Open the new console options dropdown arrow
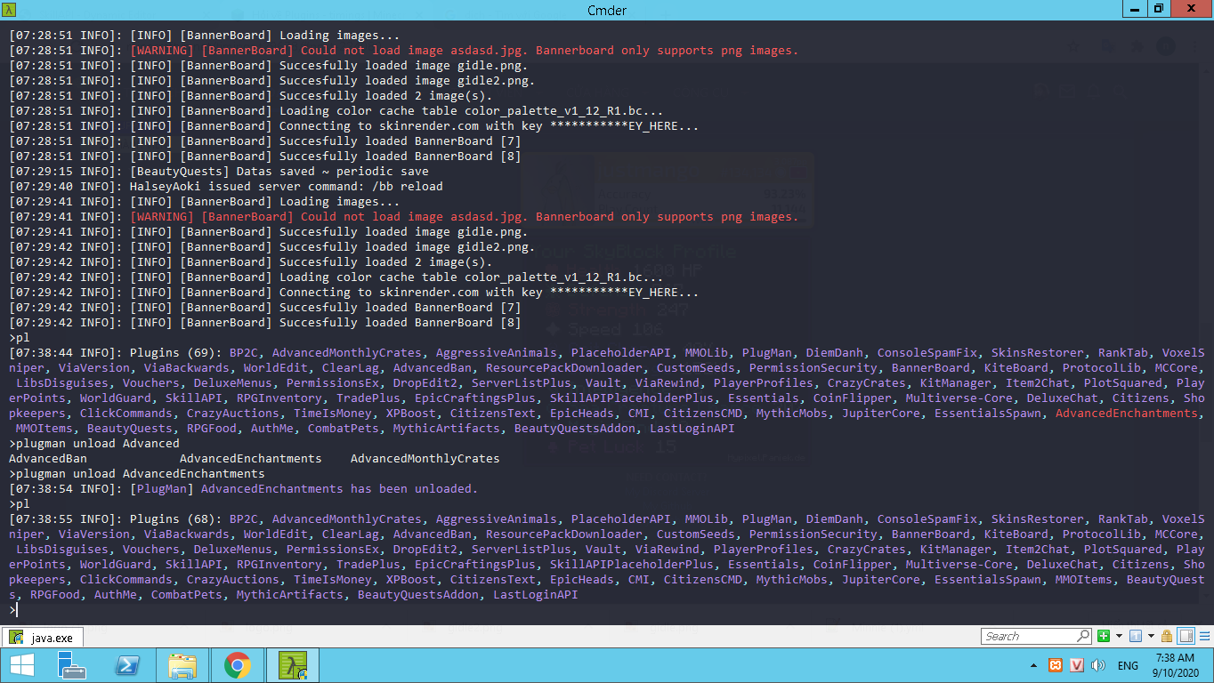The width and height of the screenshot is (1214, 683). [x=1119, y=636]
